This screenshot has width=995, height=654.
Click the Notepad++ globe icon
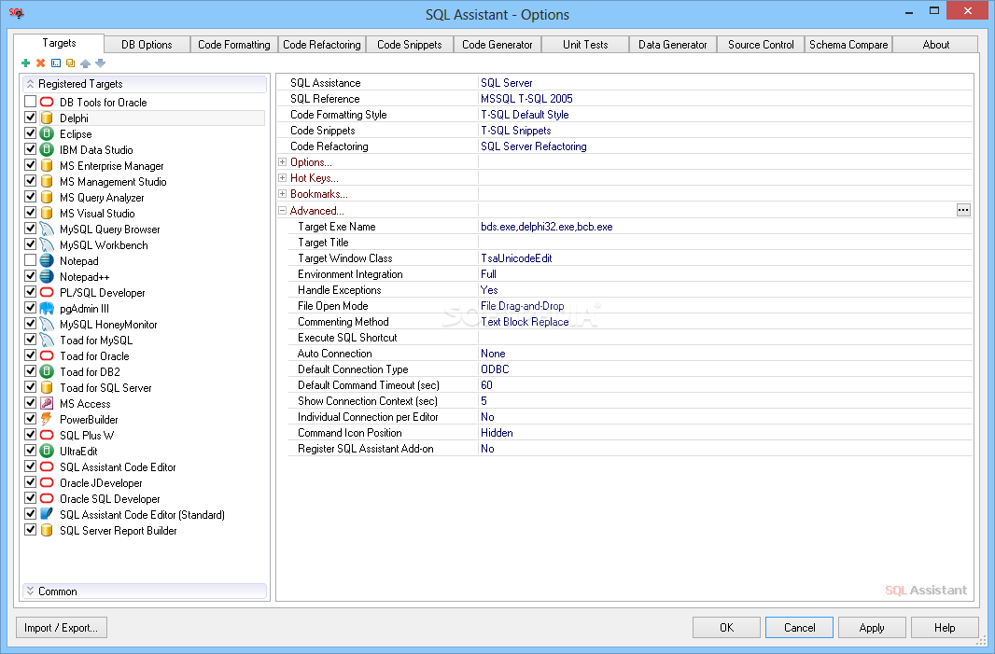pyautogui.click(x=47, y=276)
